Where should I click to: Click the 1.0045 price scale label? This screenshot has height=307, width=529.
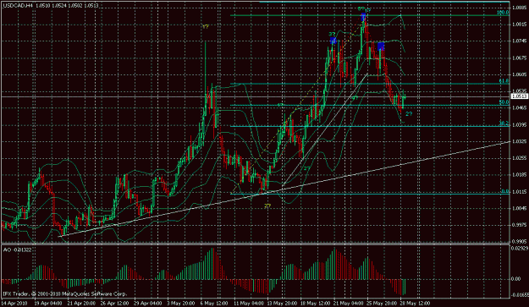tap(519, 208)
